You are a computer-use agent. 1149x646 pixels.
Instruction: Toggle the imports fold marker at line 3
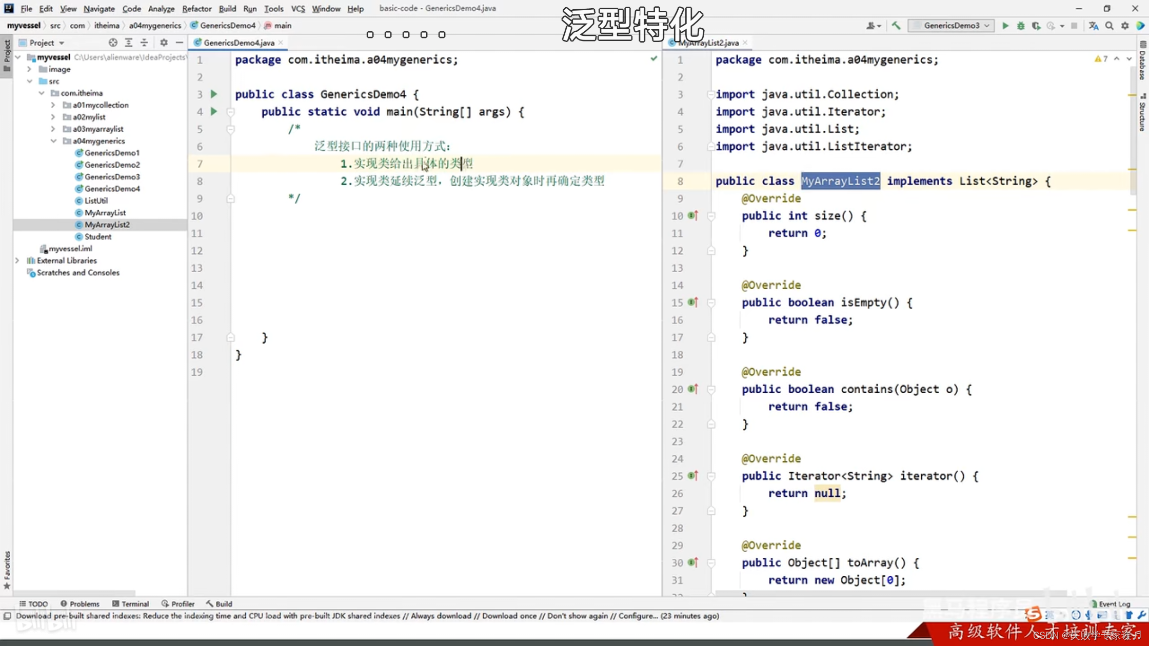tap(711, 94)
